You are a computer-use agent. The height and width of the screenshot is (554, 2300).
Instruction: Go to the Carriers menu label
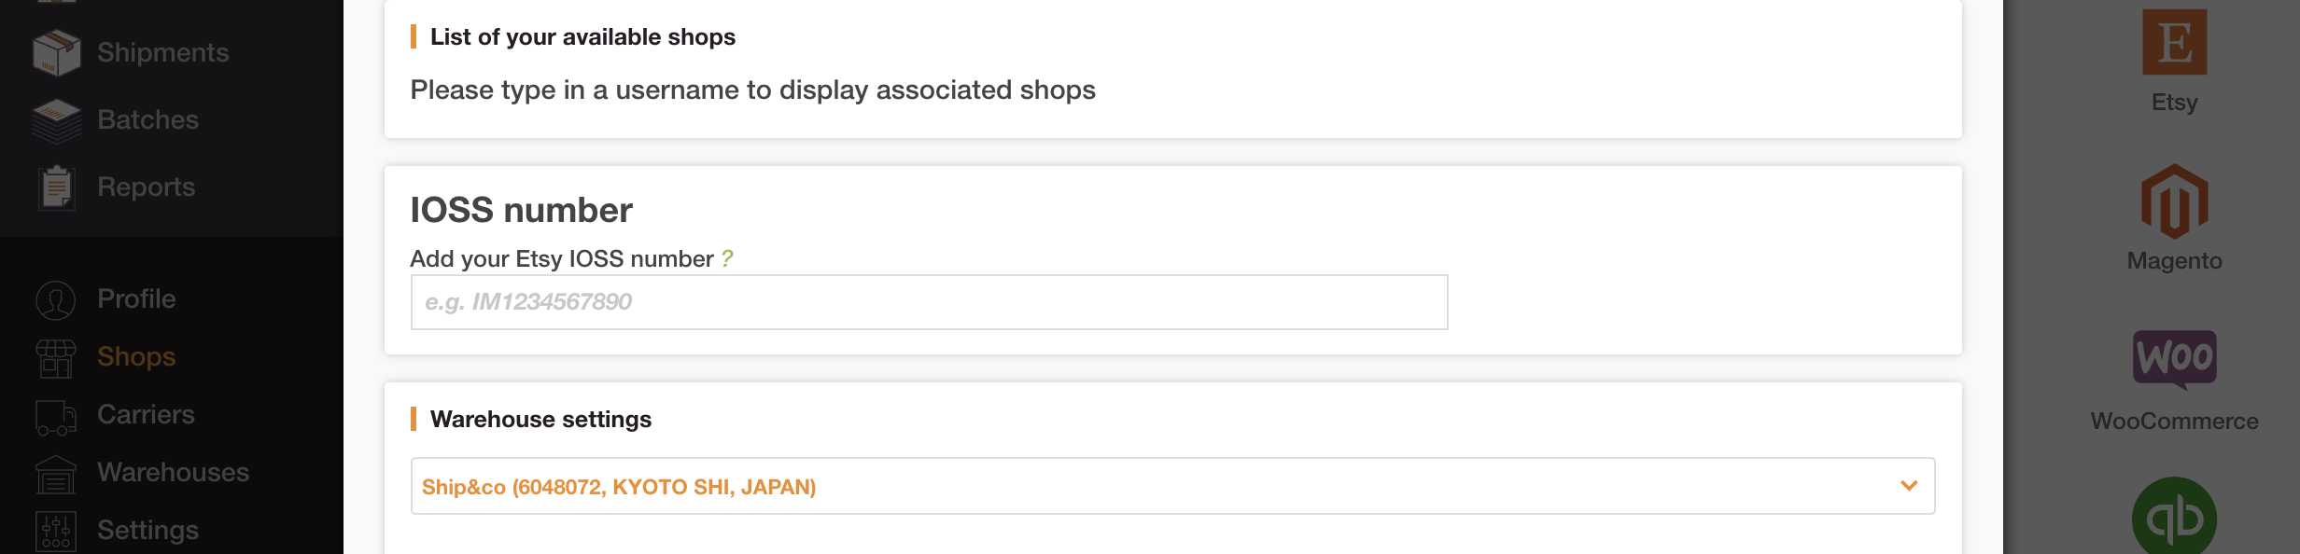click(146, 414)
